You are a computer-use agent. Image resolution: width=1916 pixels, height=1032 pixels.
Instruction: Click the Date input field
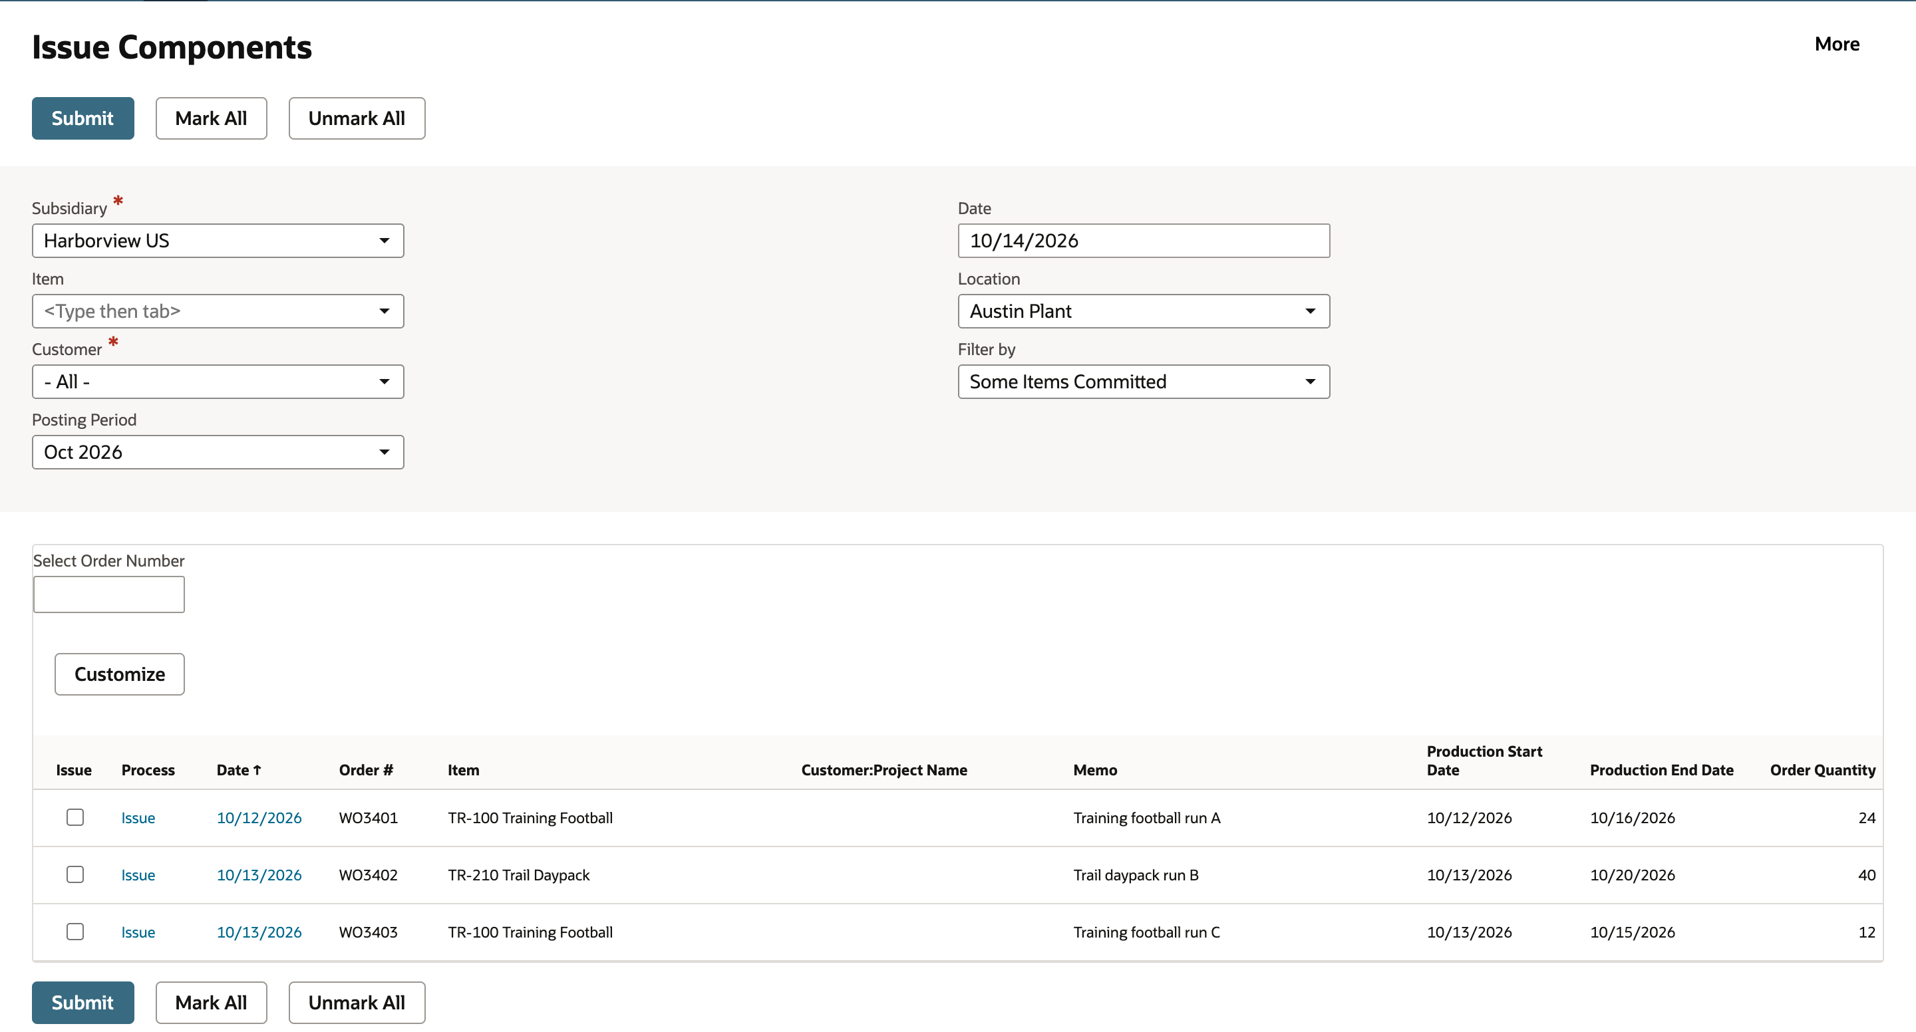[1143, 241]
